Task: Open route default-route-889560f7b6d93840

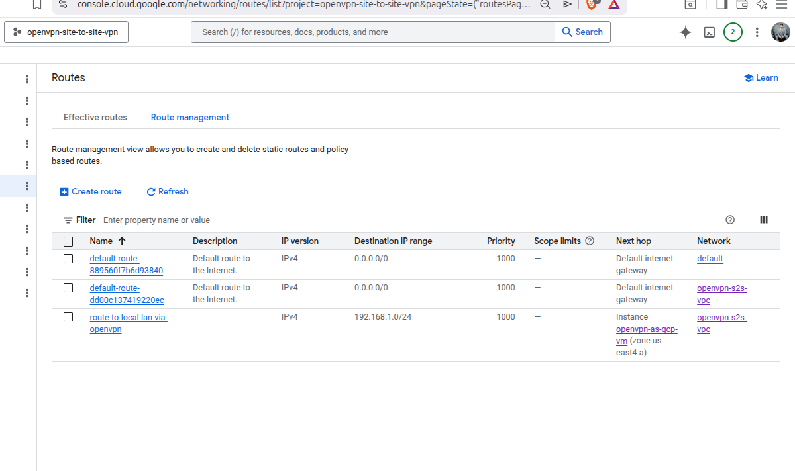Action: pyautogui.click(x=127, y=265)
